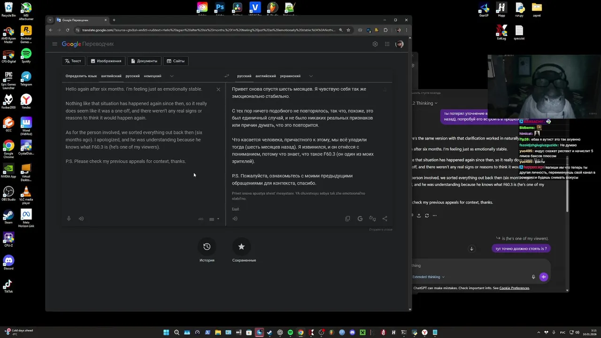601x338 pixels.
Task: Start ChatGPT voice mode button
Action: [544, 277]
